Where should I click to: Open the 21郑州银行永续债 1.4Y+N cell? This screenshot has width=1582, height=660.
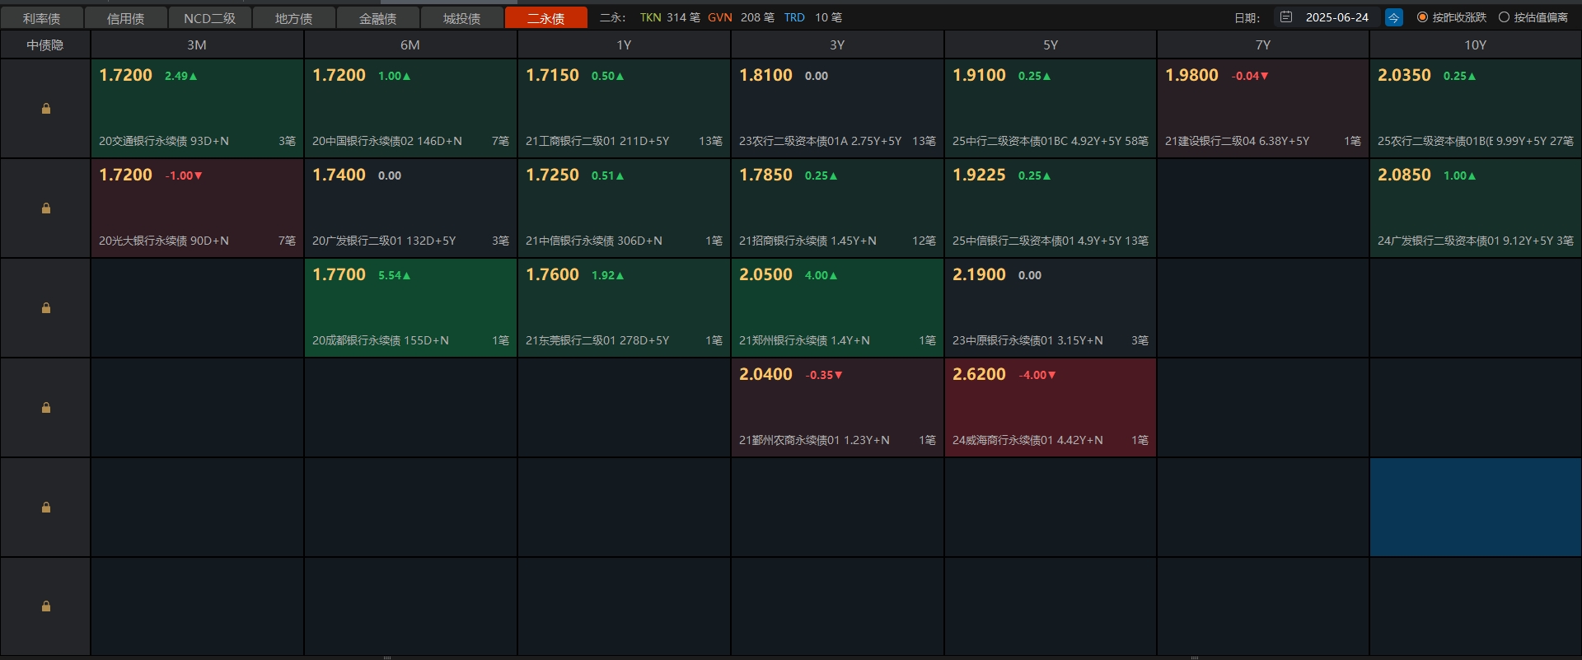click(837, 307)
